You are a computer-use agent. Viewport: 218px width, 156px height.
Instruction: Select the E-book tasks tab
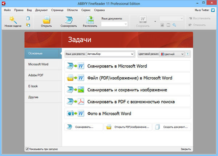(x=33, y=86)
